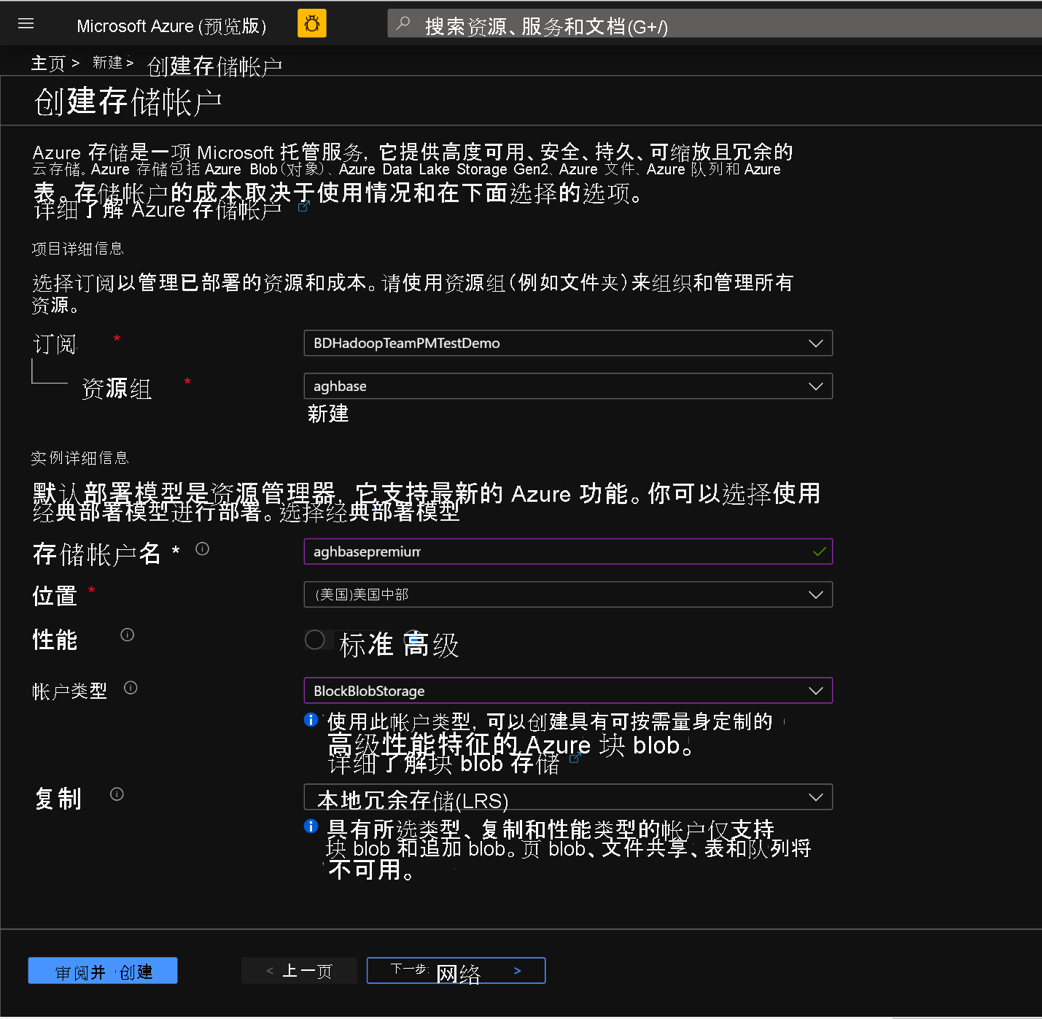The image size is (1042, 1019).
Task: Click info icon next to 复制
Action: [x=117, y=794]
